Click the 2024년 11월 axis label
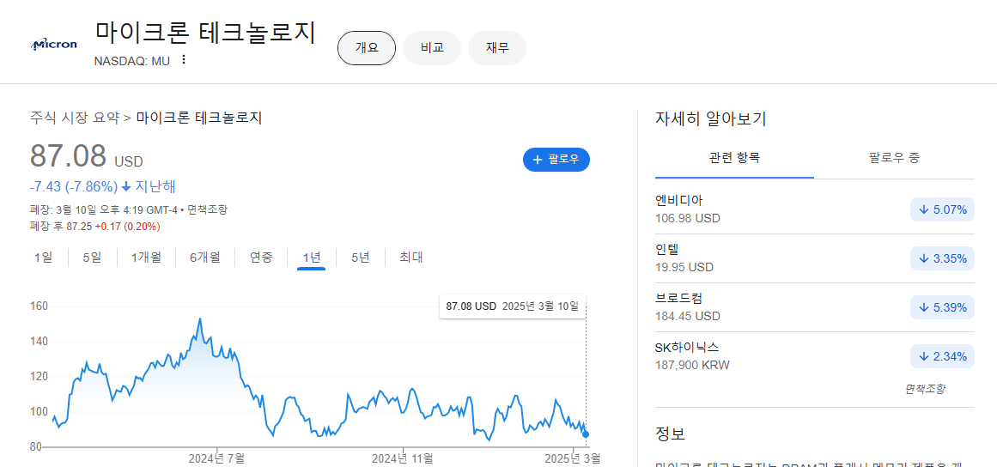 tap(403, 458)
